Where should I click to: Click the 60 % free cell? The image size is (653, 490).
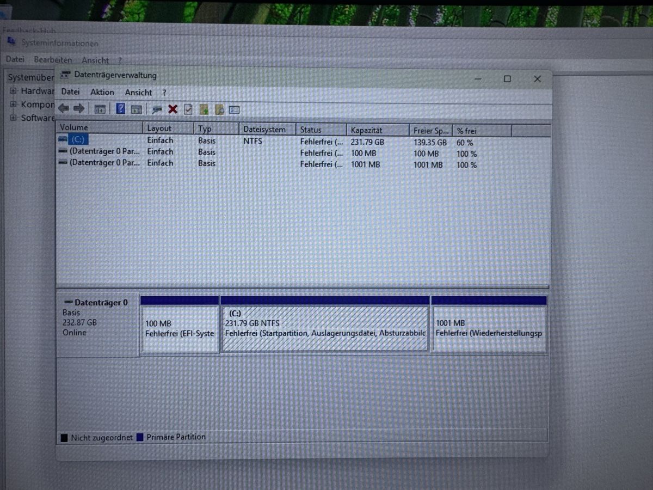465,143
